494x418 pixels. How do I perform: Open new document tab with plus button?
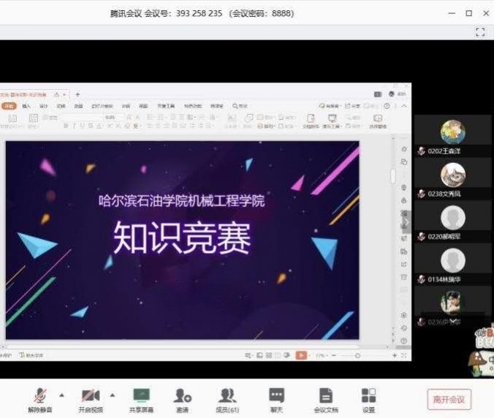(78, 94)
